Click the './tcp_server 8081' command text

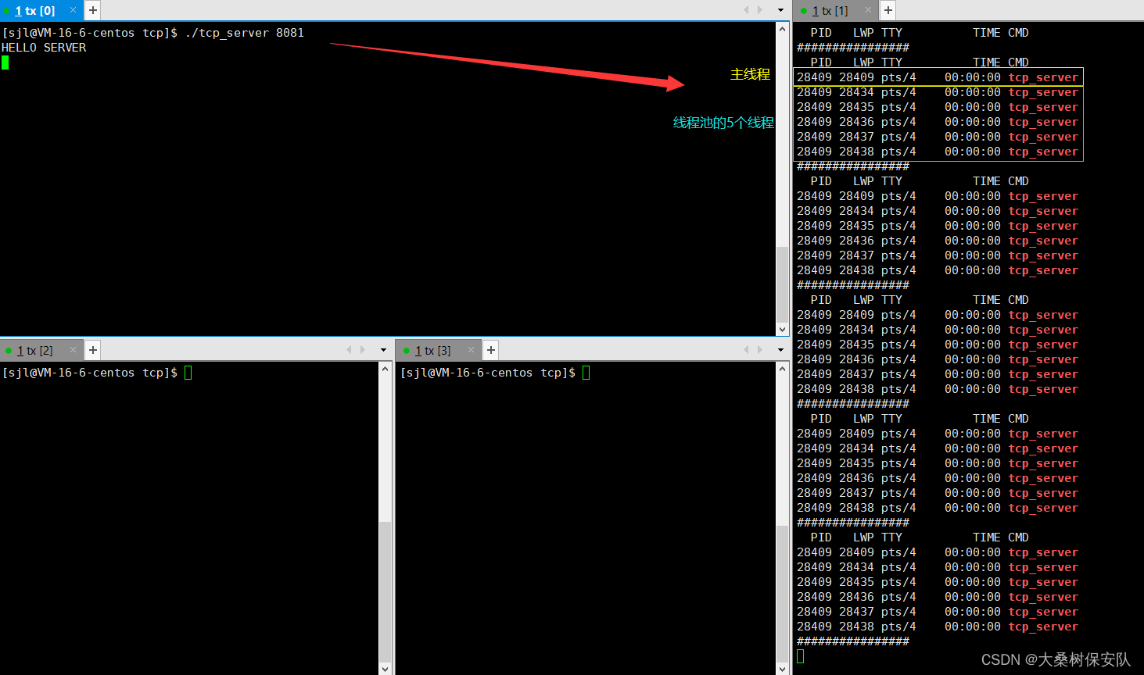point(245,33)
